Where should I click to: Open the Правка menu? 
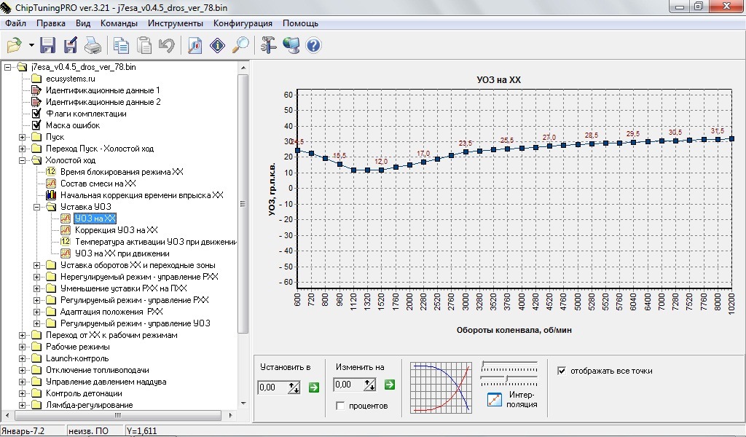(51, 23)
